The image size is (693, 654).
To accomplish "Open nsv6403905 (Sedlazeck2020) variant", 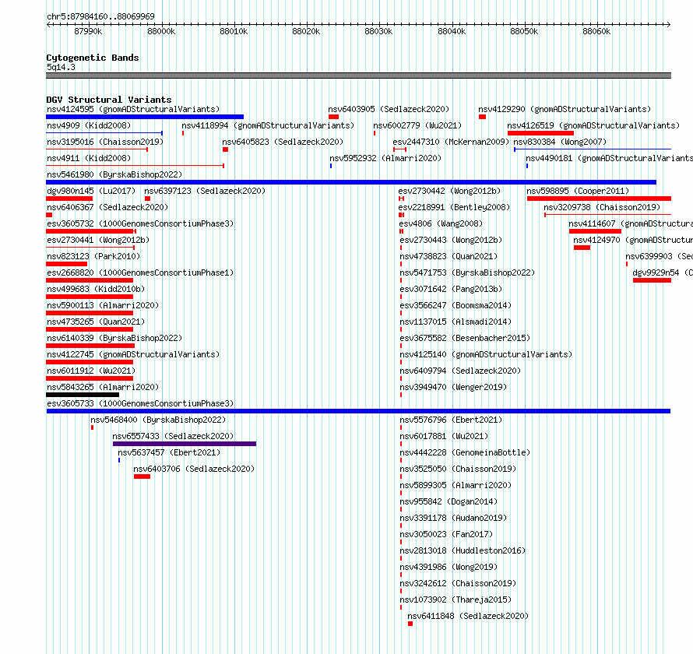I will 389,109.
